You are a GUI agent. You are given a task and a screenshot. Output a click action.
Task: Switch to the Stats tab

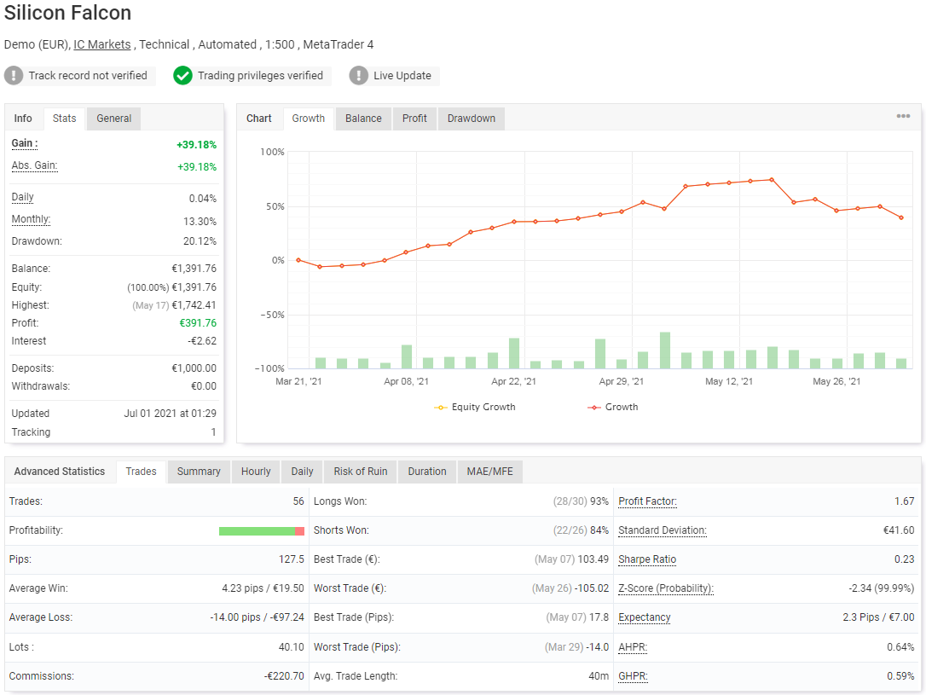point(64,118)
